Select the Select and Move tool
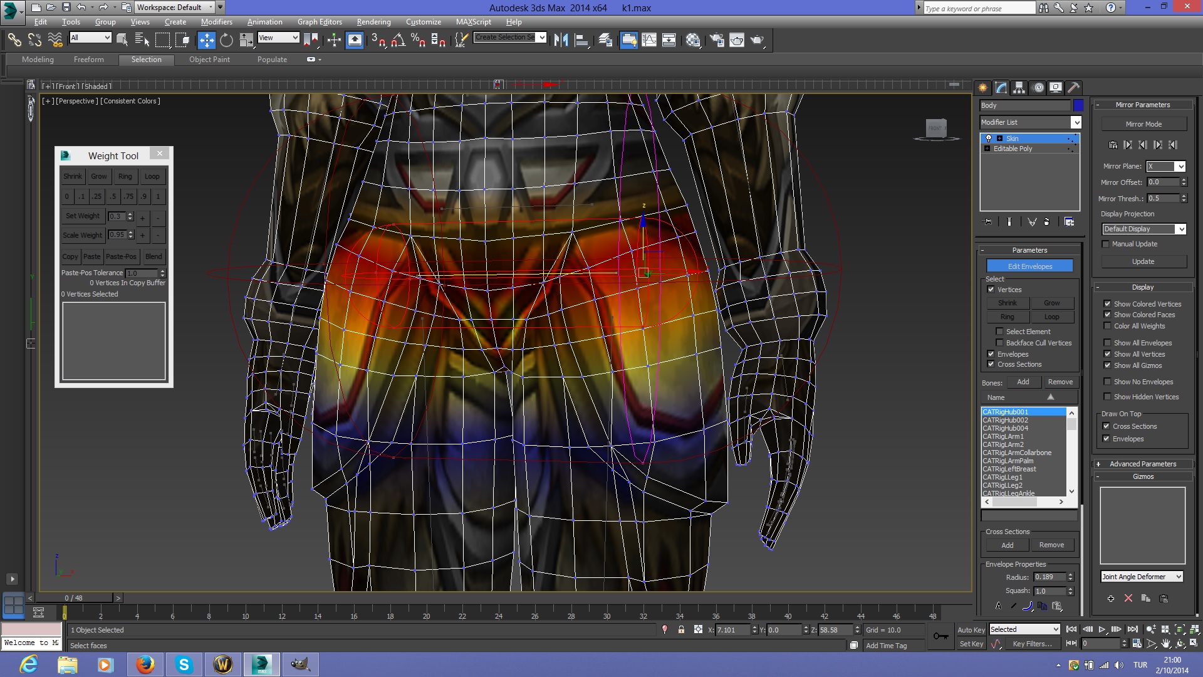The image size is (1203, 677). pyautogui.click(x=206, y=40)
